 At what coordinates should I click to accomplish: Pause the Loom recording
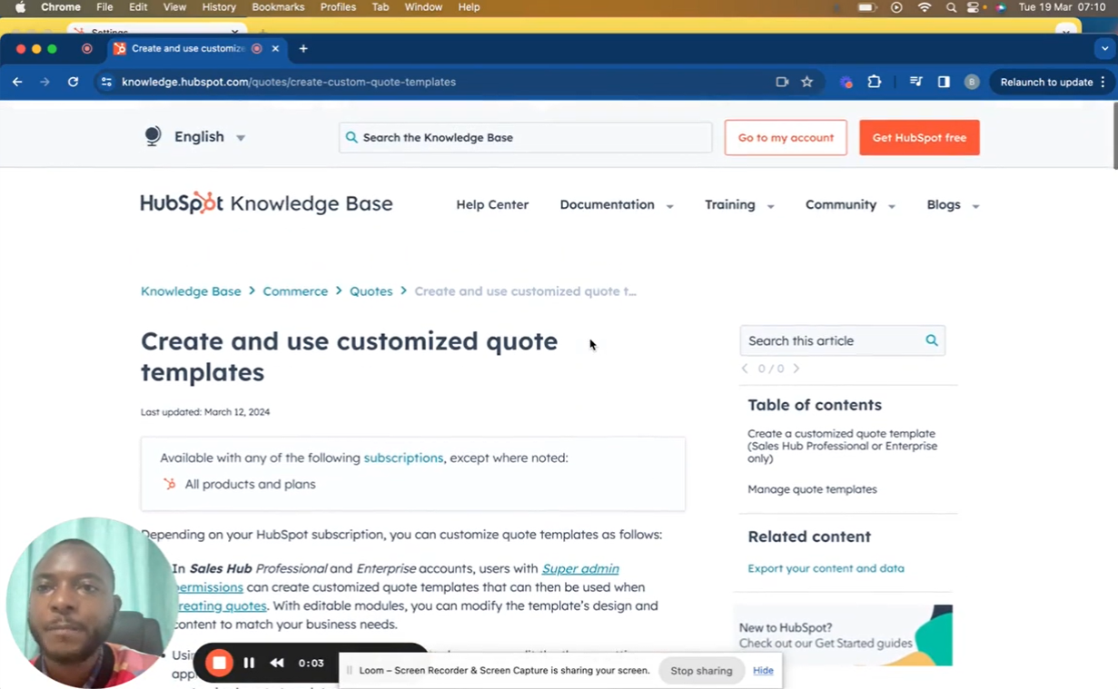(249, 663)
